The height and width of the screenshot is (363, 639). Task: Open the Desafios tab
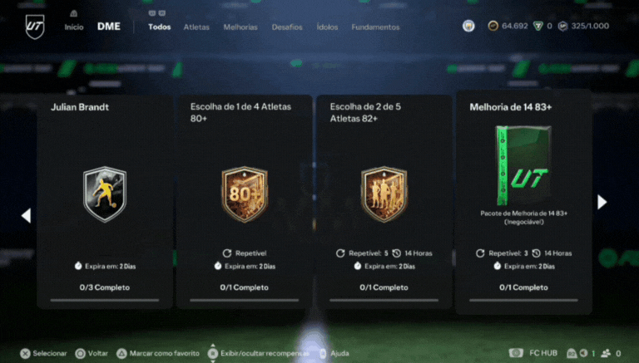287,27
